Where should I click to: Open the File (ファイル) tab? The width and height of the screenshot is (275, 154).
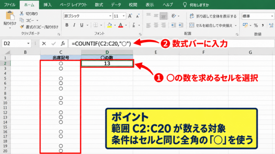[x=9, y=5]
